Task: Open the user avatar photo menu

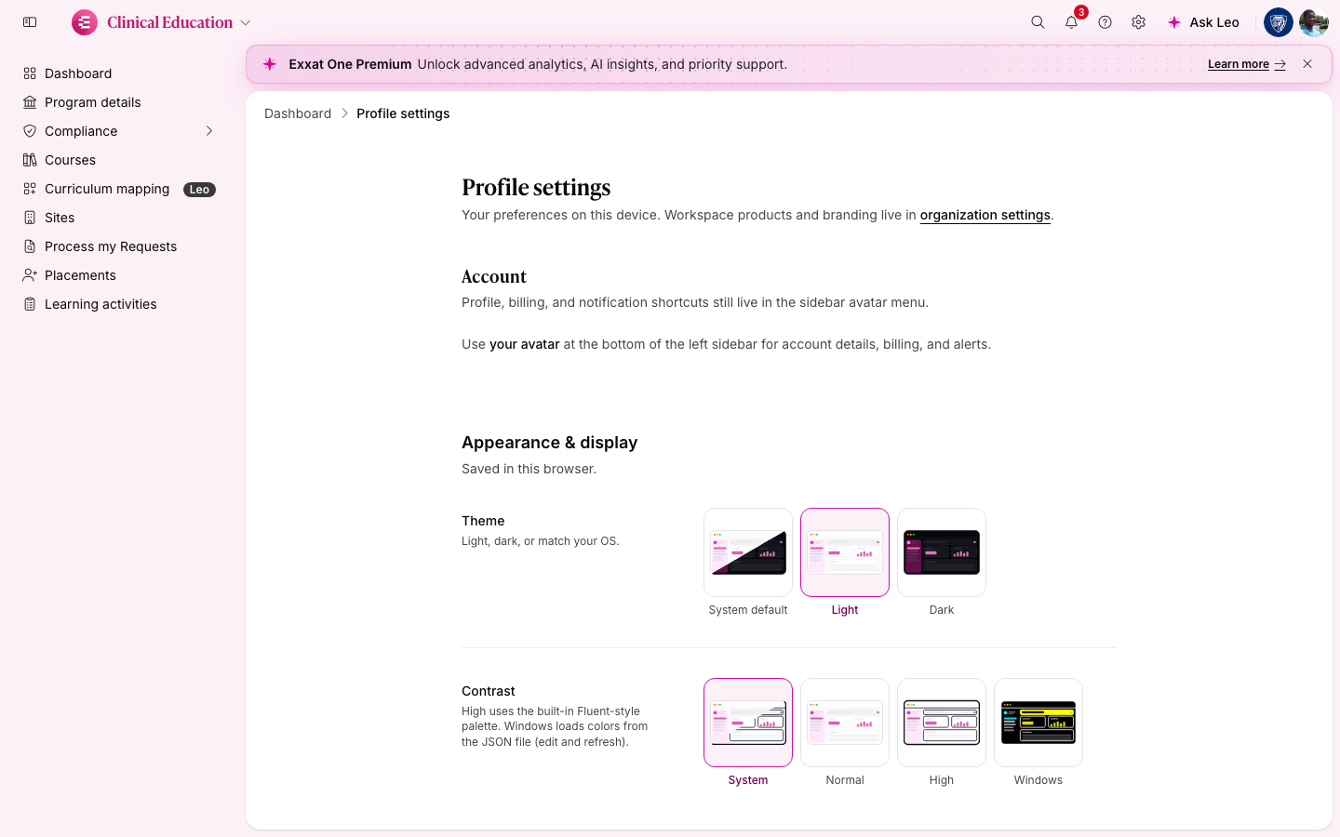Action: coord(1314,22)
